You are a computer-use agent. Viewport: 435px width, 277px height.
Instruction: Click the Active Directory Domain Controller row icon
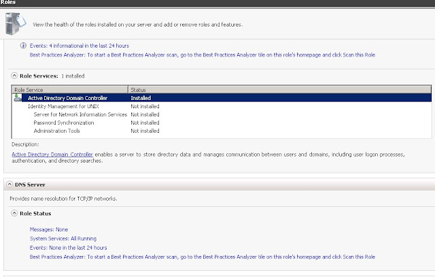[18, 97]
